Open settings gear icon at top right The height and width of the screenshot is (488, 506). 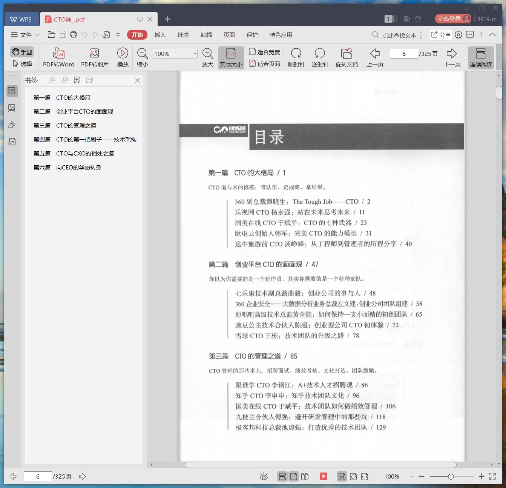click(x=458, y=35)
